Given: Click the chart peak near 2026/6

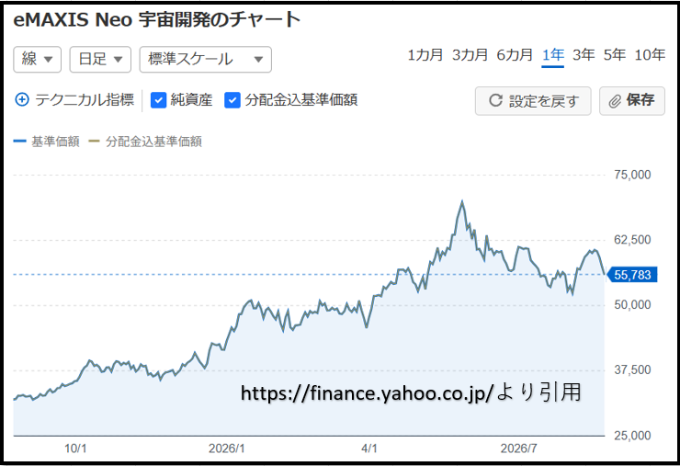Looking at the screenshot, I should click(x=462, y=201).
